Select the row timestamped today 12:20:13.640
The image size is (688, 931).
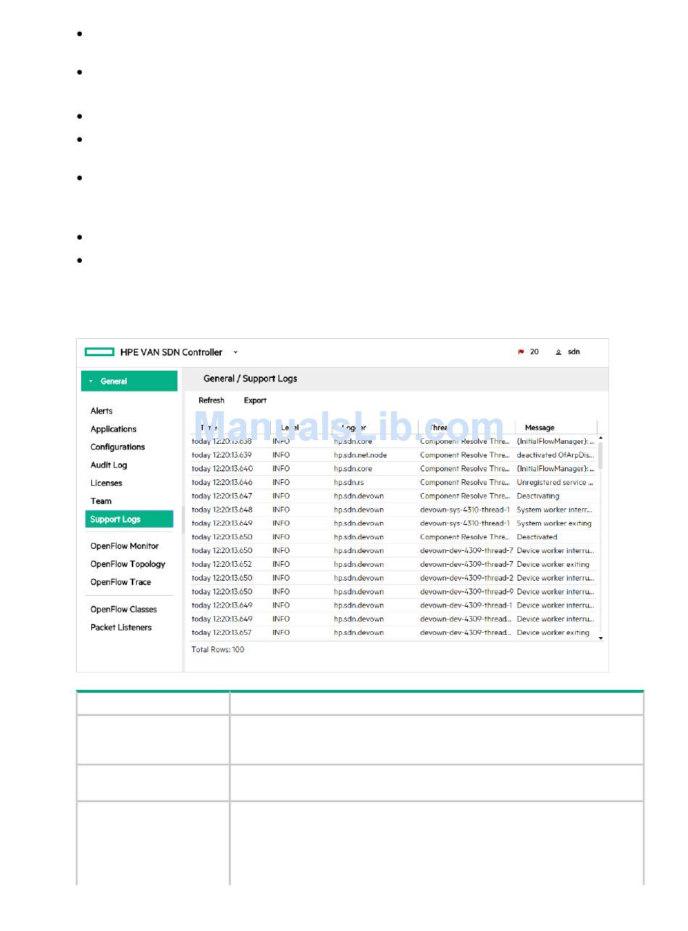click(394, 469)
